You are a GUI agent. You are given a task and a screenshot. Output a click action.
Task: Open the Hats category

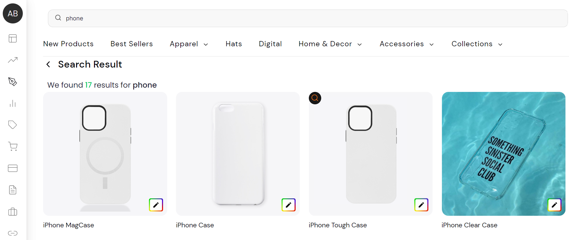coord(234,44)
